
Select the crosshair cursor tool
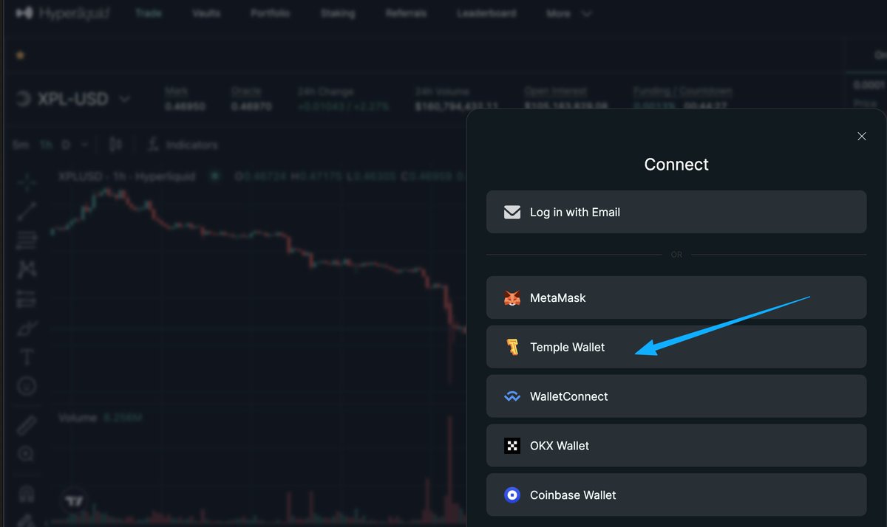(x=26, y=182)
